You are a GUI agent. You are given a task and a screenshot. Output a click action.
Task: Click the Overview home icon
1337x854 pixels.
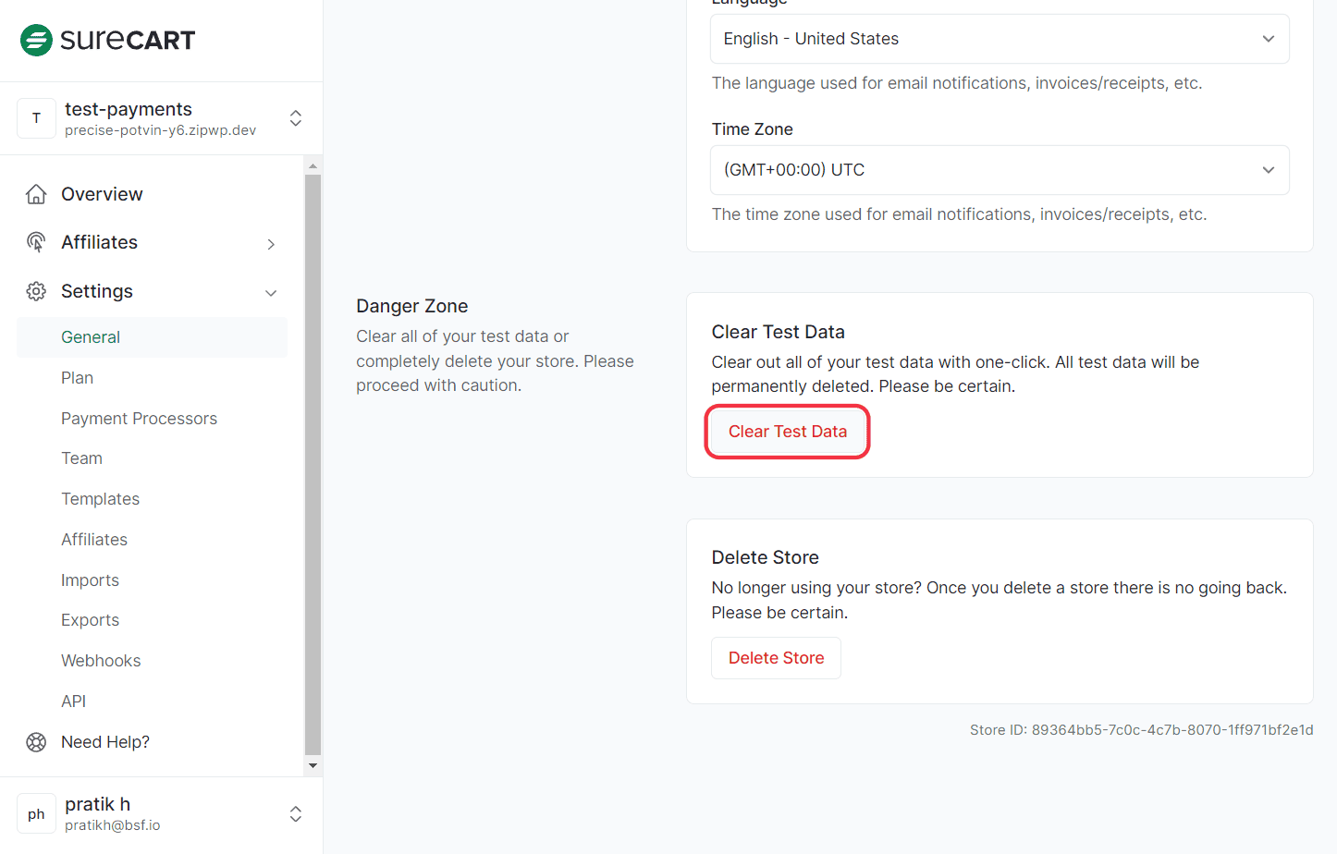[x=36, y=194]
